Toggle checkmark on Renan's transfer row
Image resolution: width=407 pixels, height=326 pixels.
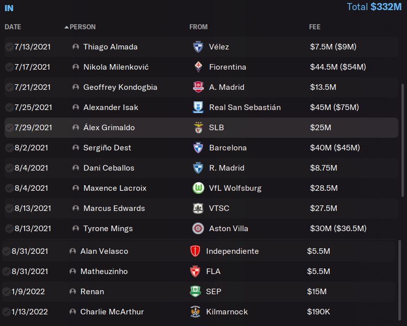[6, 292]
